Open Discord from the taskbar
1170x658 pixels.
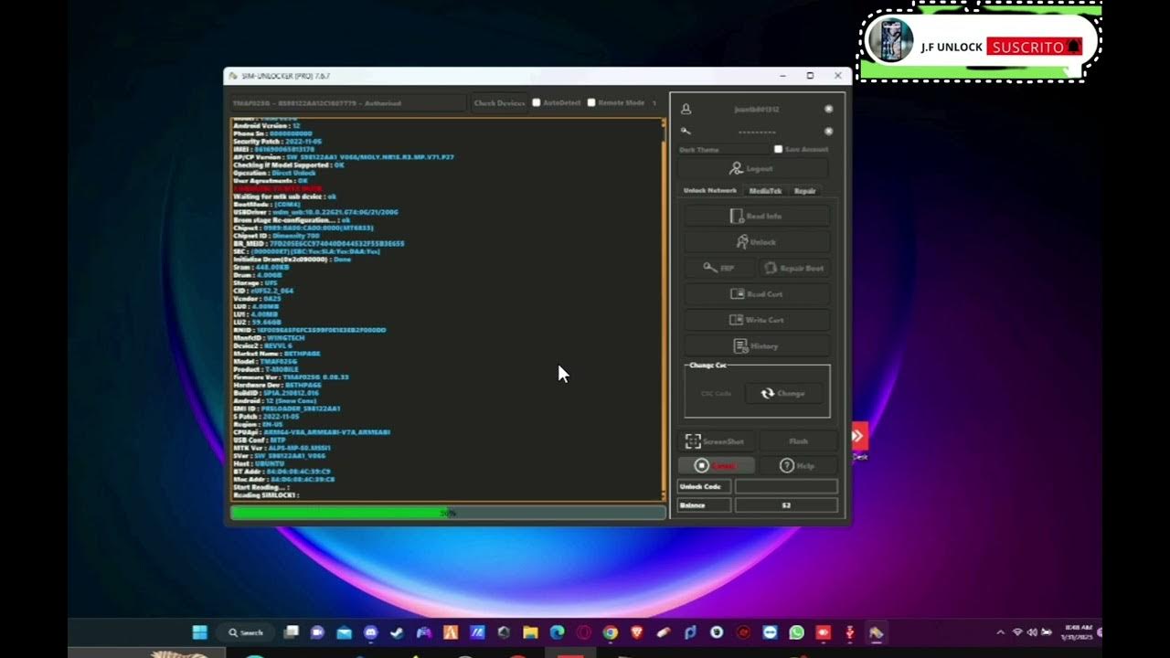point(370,632)
